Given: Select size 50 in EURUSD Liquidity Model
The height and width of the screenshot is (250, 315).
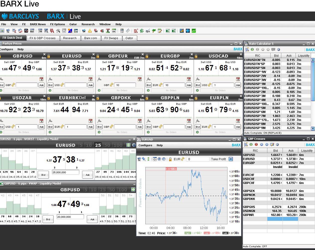Looking at the screenshot, I should pos(107,145).
